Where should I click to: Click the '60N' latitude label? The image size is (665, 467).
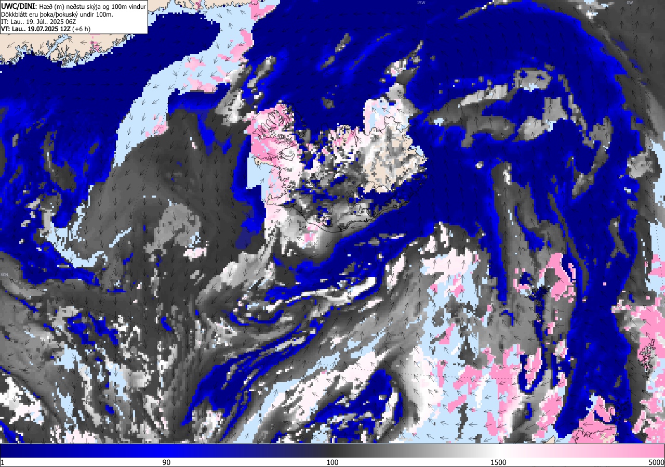(x=5, y=275)
